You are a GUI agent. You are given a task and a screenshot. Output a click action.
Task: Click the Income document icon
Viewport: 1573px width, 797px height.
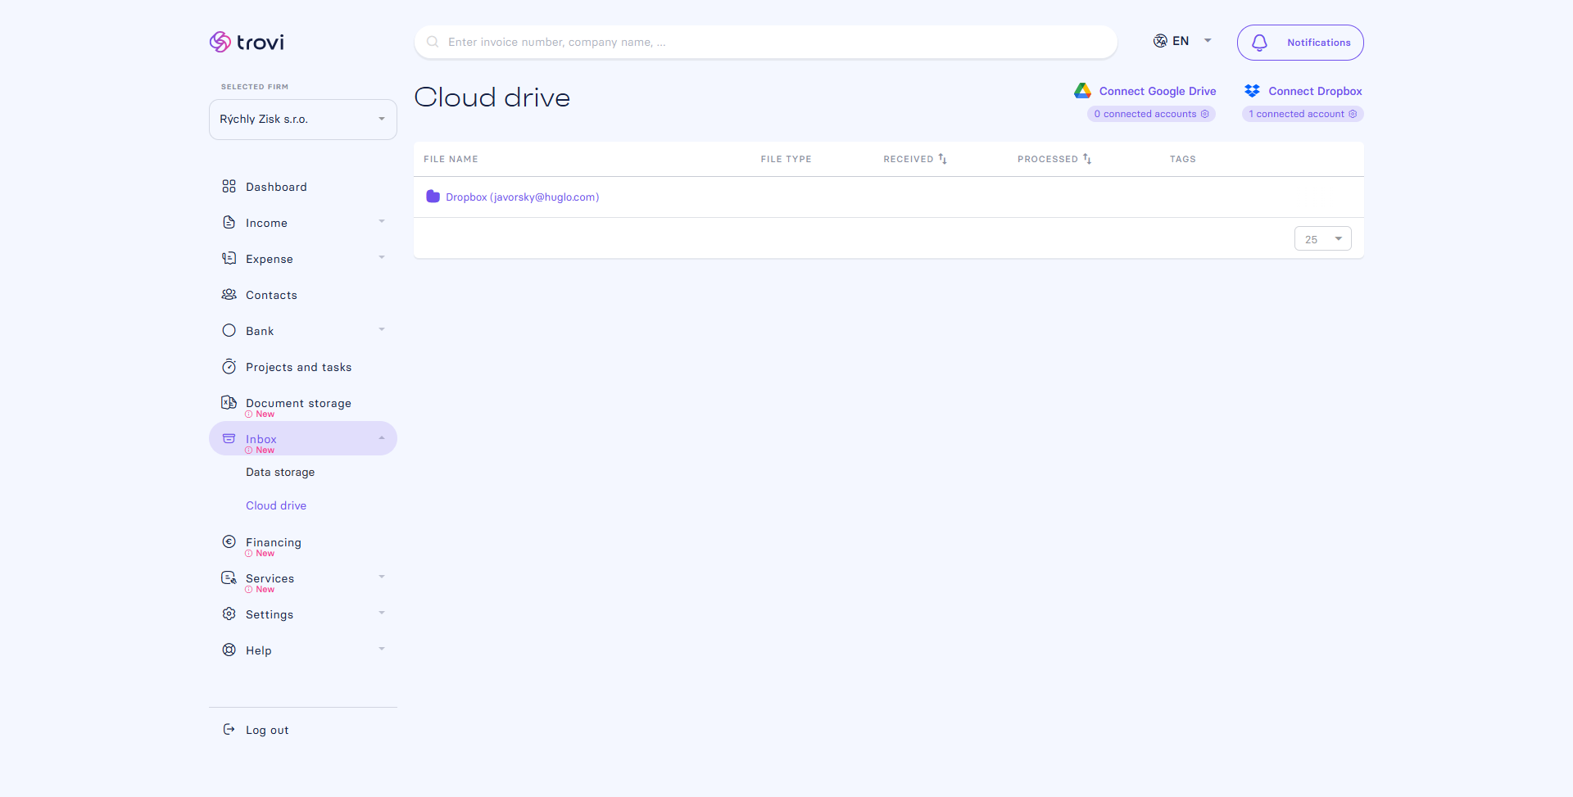pyautogui.click(x=229, y=223)
